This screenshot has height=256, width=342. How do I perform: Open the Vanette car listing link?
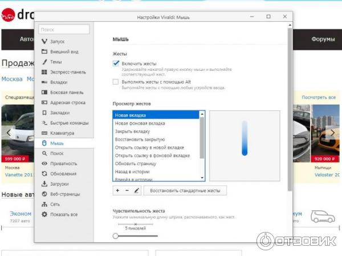(x=19, y=175)
